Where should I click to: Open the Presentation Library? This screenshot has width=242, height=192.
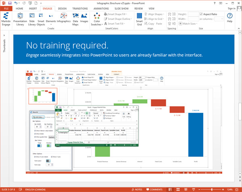coord(20,19)
